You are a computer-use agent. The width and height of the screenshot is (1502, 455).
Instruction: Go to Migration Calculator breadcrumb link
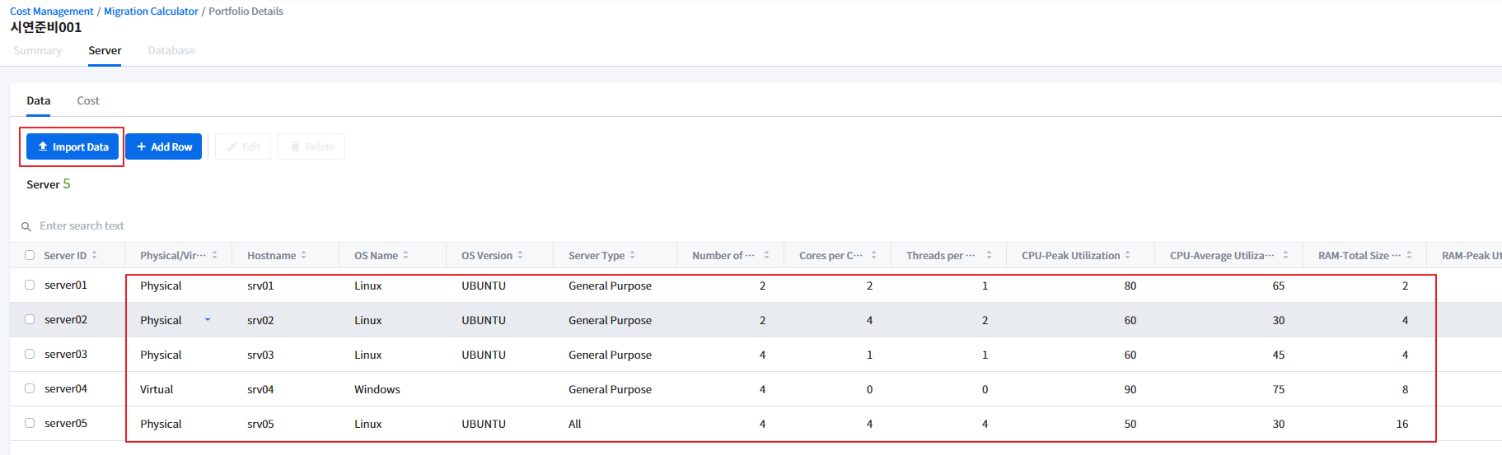tap(151, 12)
